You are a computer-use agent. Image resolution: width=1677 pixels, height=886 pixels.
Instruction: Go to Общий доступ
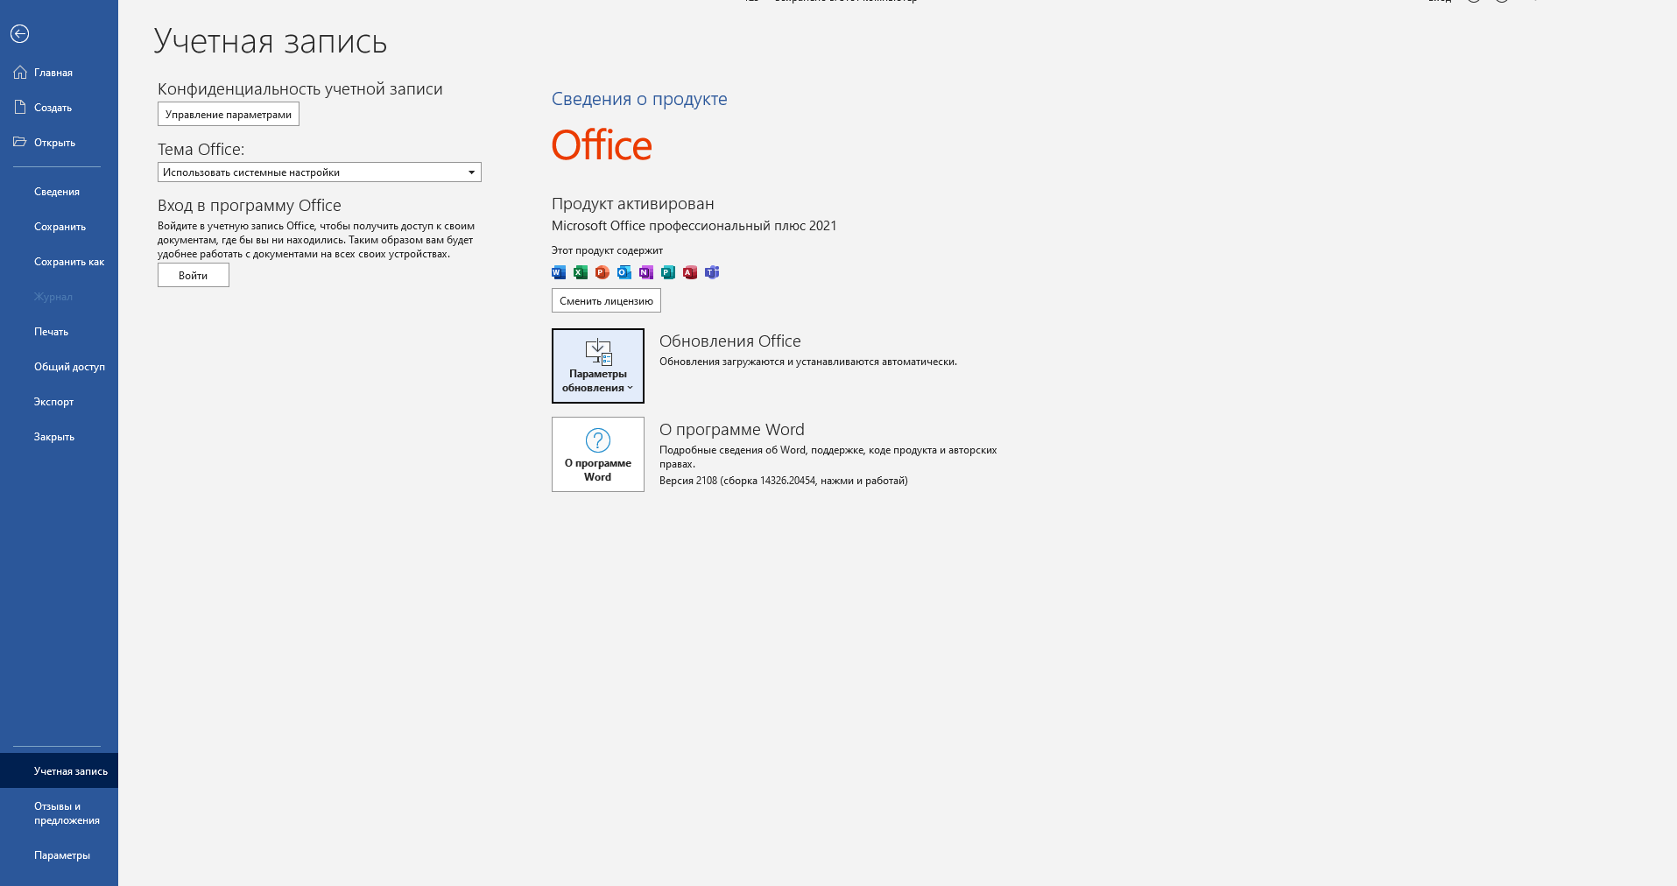pyautogui.click(x=59, y=367)
